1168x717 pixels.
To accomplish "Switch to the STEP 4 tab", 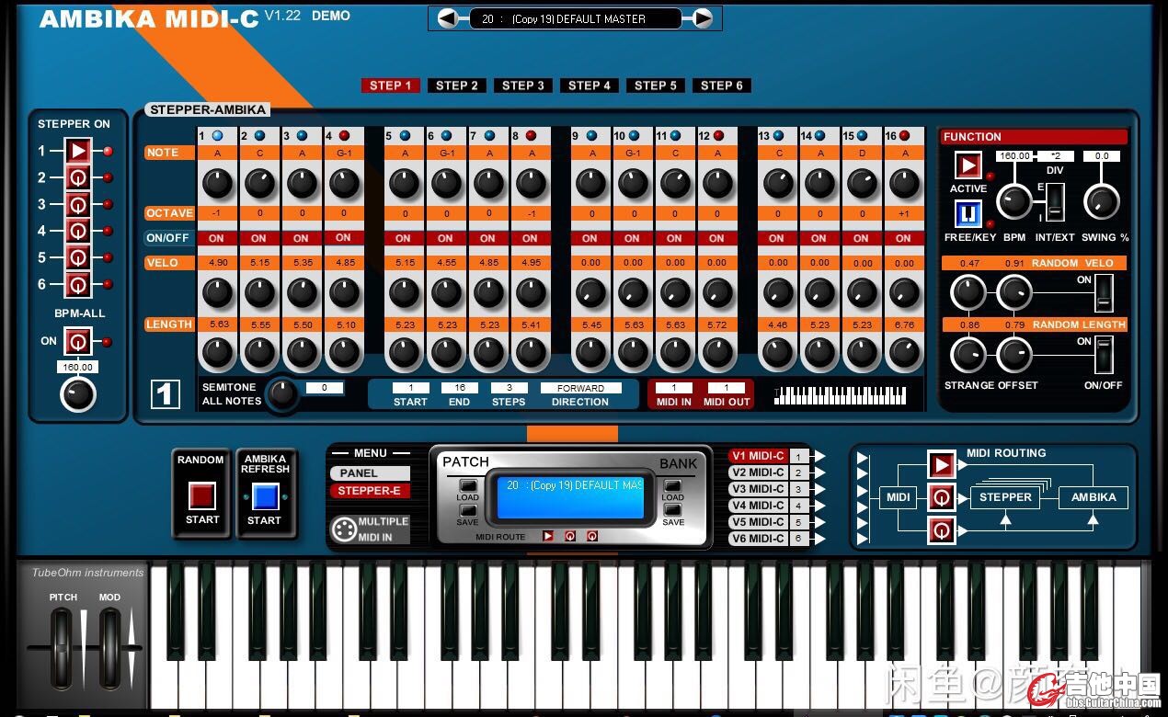I will (590, 85).
